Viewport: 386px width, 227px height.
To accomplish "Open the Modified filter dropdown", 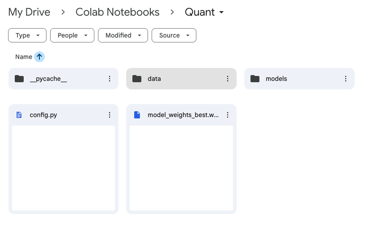I will [x=123, y=35].
